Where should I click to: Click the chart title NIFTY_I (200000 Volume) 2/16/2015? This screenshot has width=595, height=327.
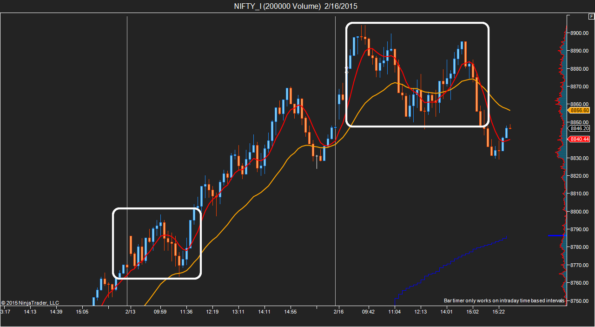(x=296, y=6)
